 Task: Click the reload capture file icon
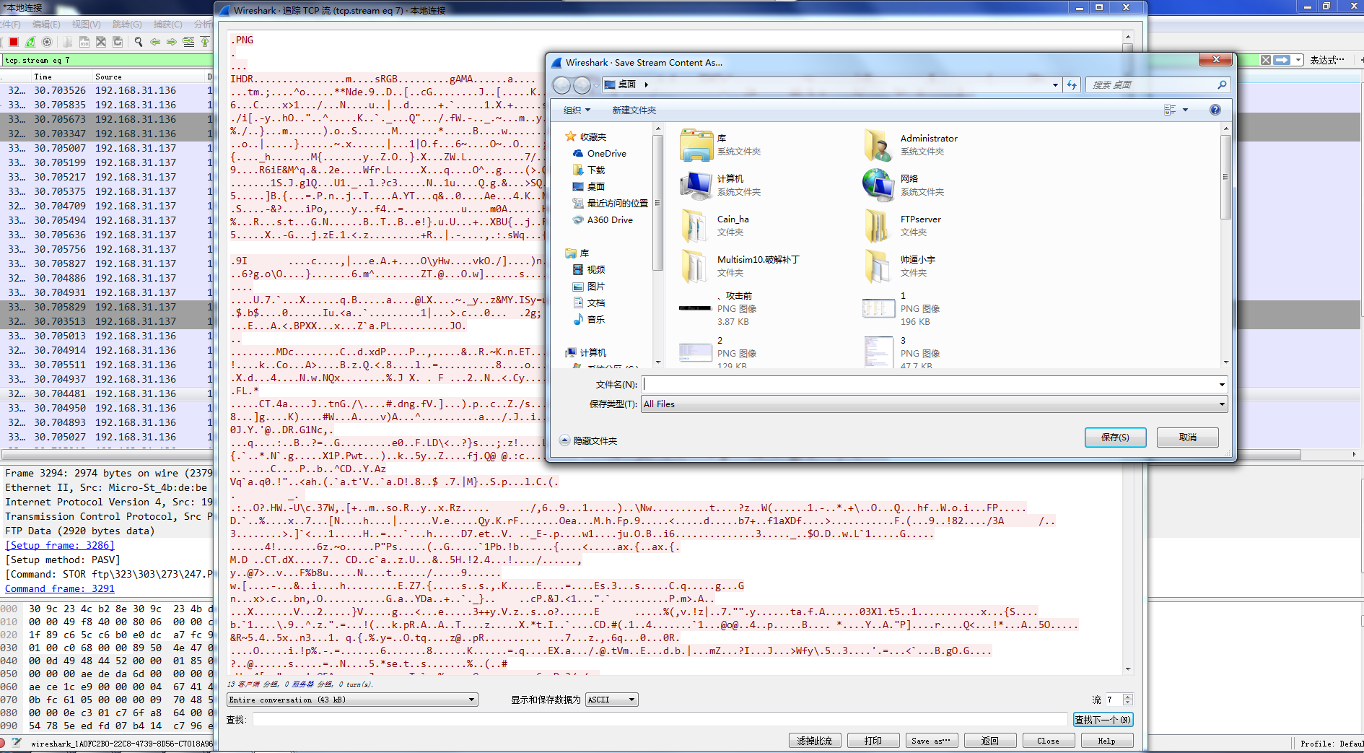[118, 42]
